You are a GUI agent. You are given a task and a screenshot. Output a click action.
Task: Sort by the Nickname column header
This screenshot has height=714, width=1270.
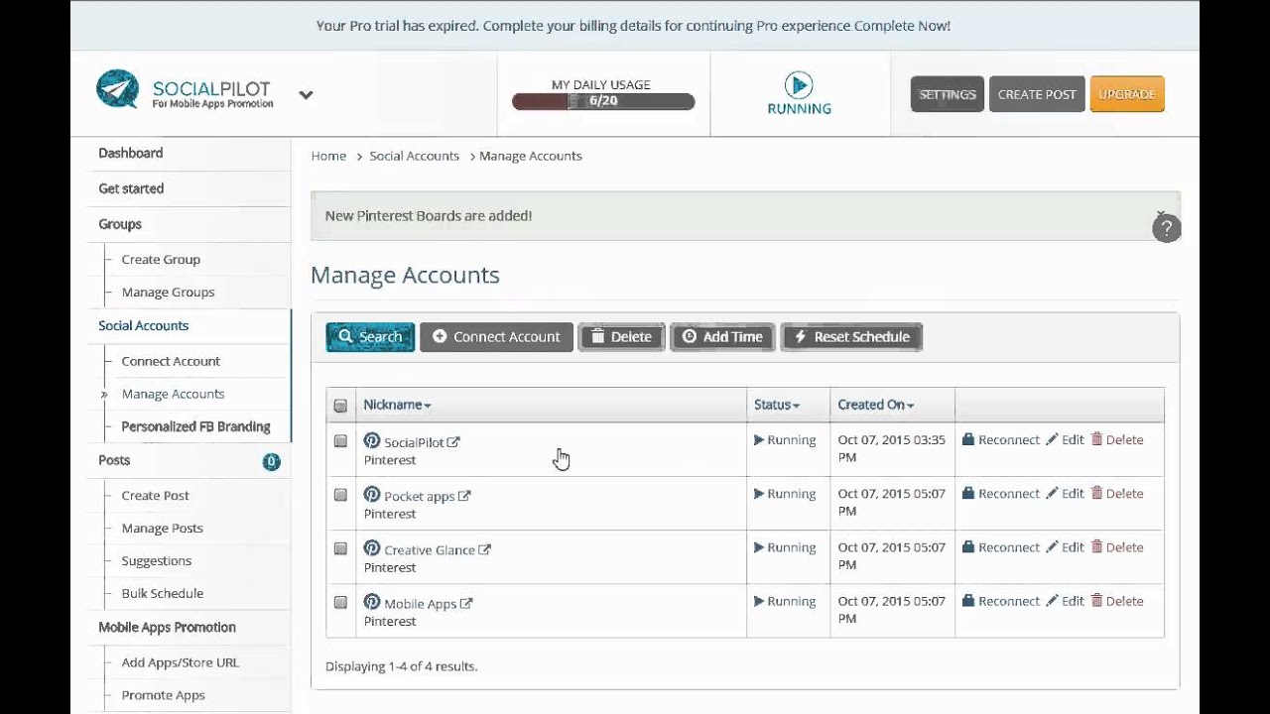(397, 405)
